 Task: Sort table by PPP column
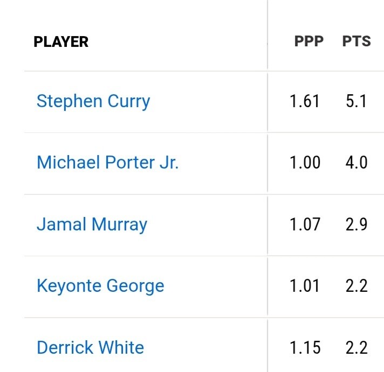click(308, 41)
